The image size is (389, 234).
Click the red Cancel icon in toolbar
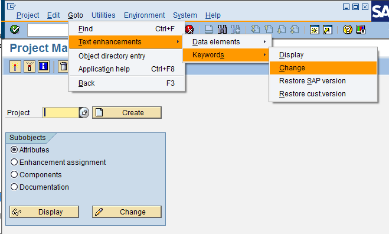coord(189,30)
